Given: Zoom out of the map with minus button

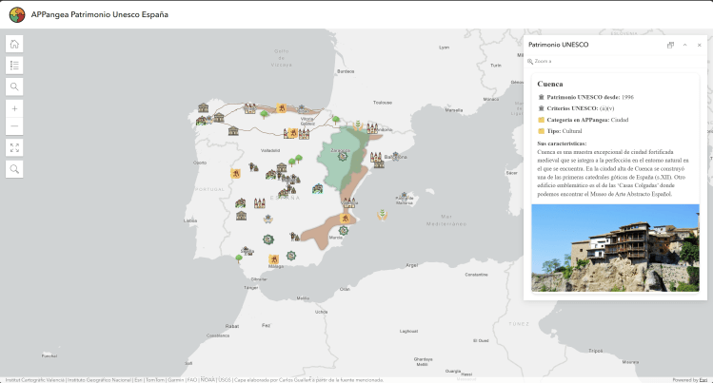Looking at the screenshot, I should pyautogui.click(x=14, y=126).
